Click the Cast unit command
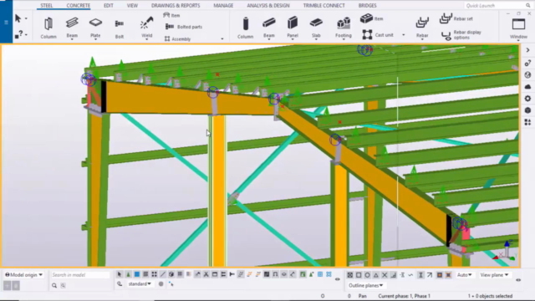535x301 pixels. point(378,34)
